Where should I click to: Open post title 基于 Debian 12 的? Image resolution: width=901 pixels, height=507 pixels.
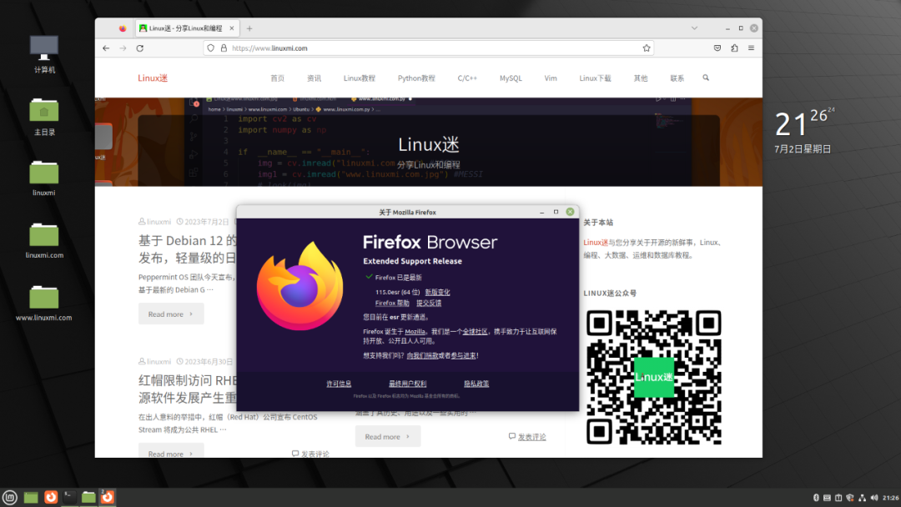coord(187,248)
